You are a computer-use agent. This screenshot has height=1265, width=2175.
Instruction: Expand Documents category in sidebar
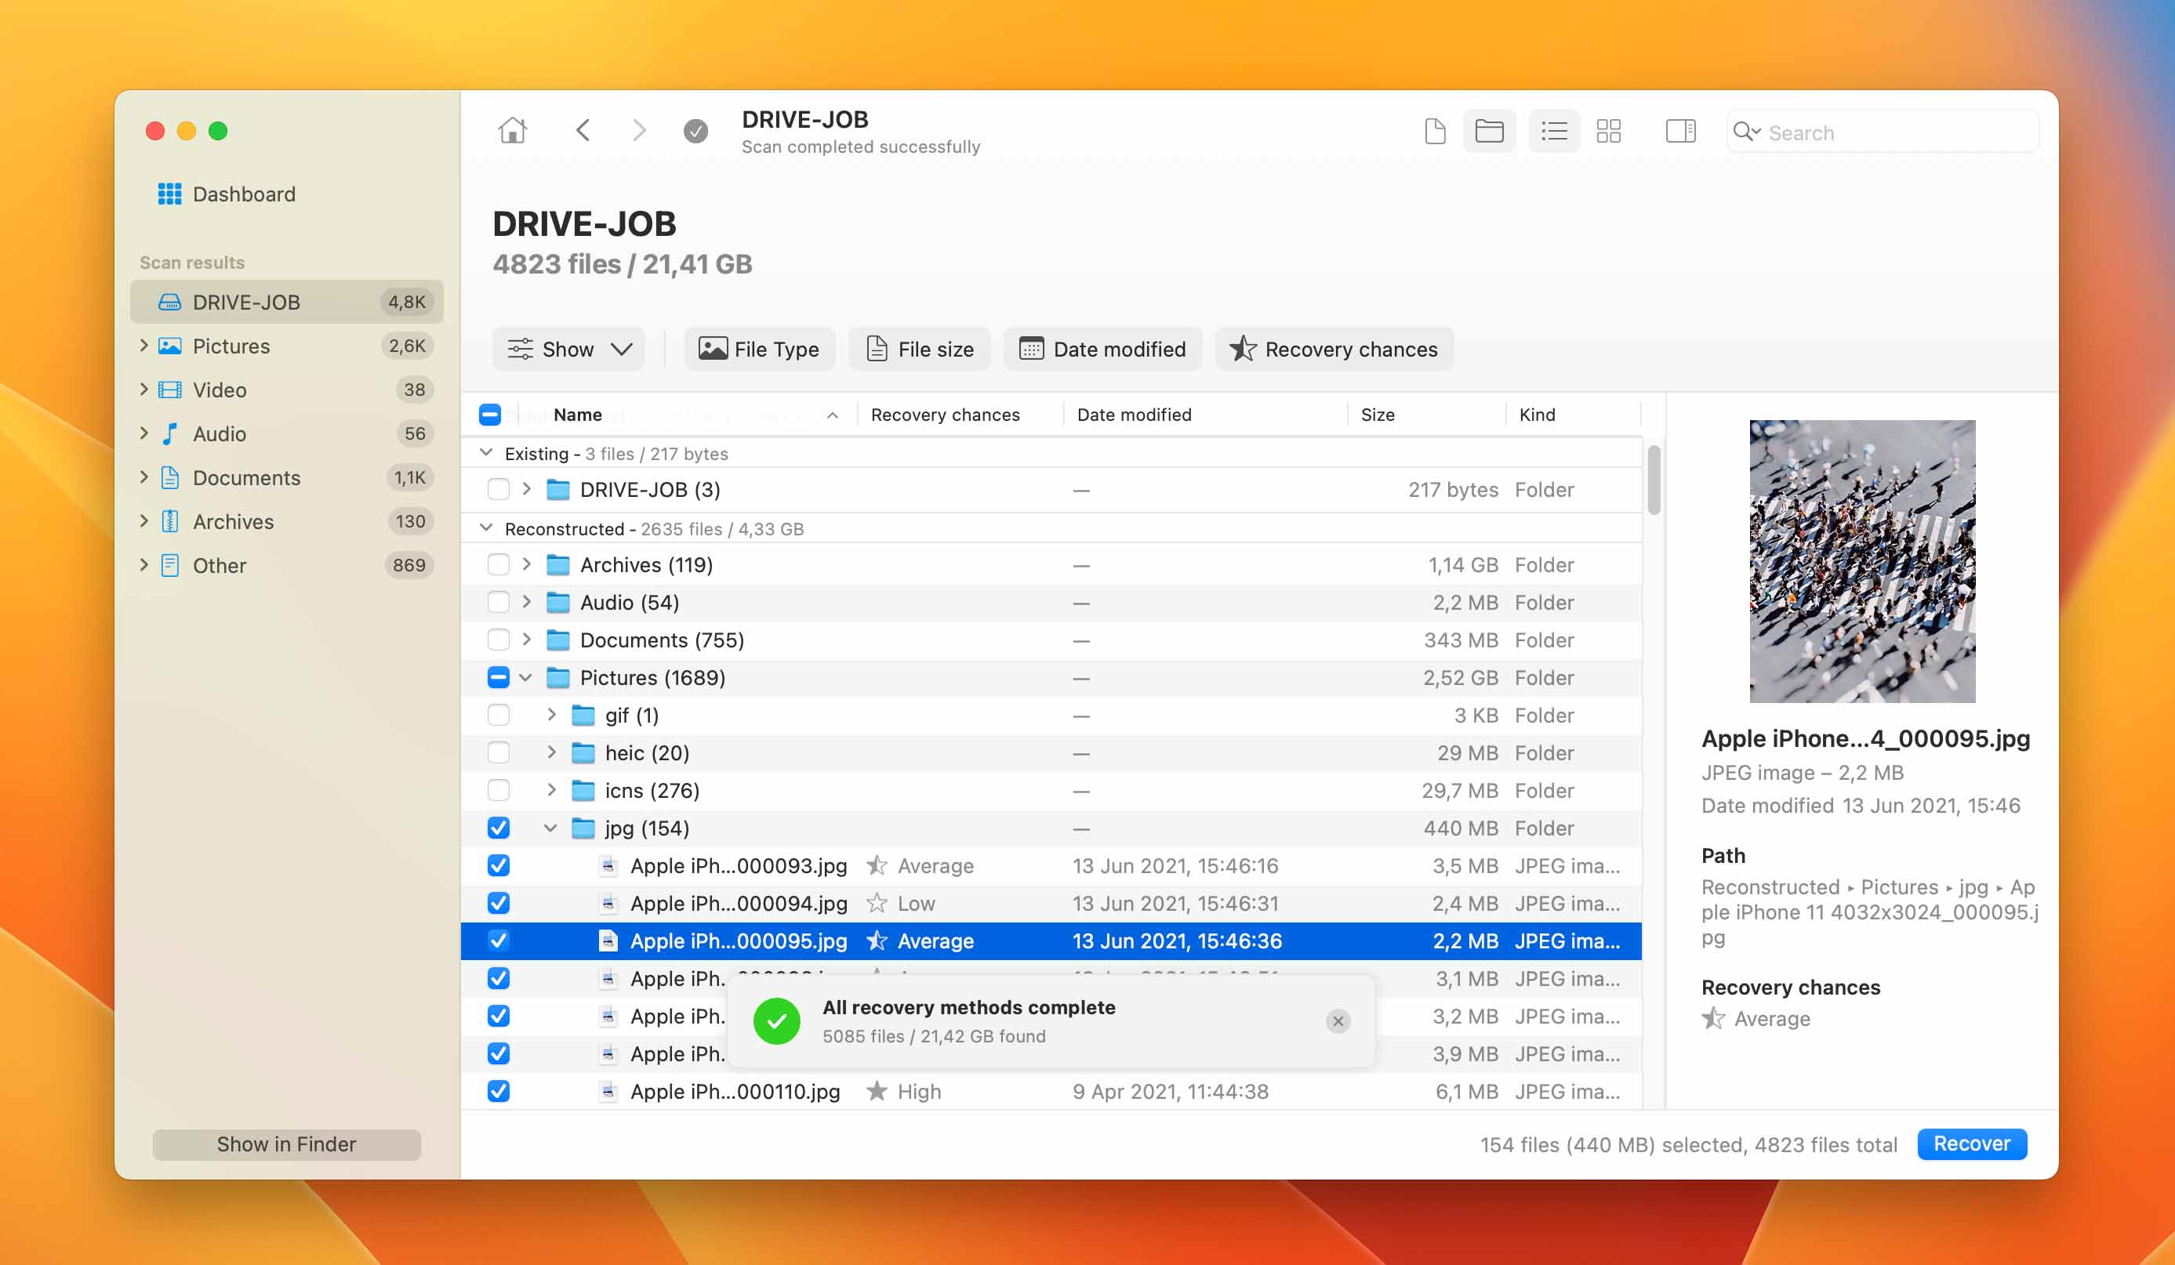pyautogui.click(x=143, y=477)
